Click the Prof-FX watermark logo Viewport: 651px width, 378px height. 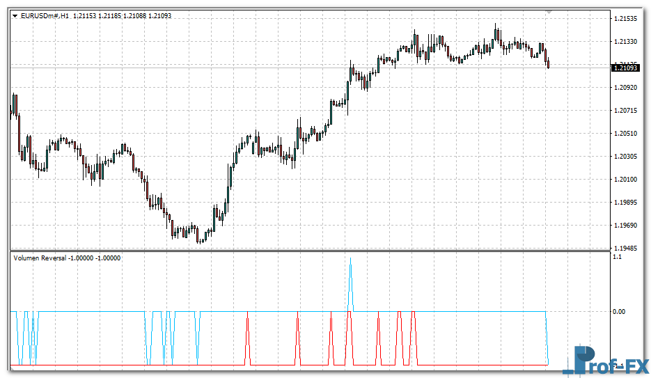point(606,360)
